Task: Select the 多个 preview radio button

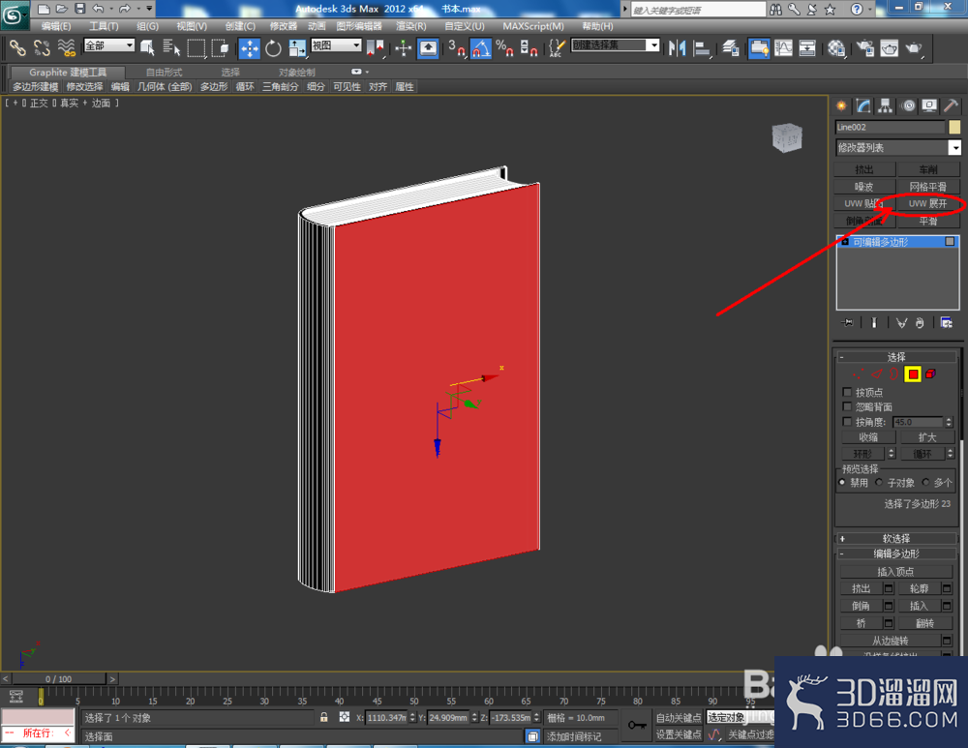Action: (x=925, y=482)
